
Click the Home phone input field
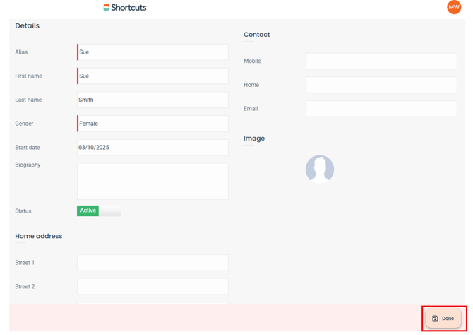click(x=381, y=85)
